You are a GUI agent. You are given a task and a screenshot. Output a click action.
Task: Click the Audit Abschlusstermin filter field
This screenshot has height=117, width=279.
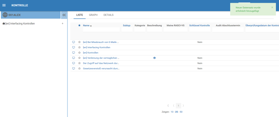pyautogui.click(x=228, y=30)
